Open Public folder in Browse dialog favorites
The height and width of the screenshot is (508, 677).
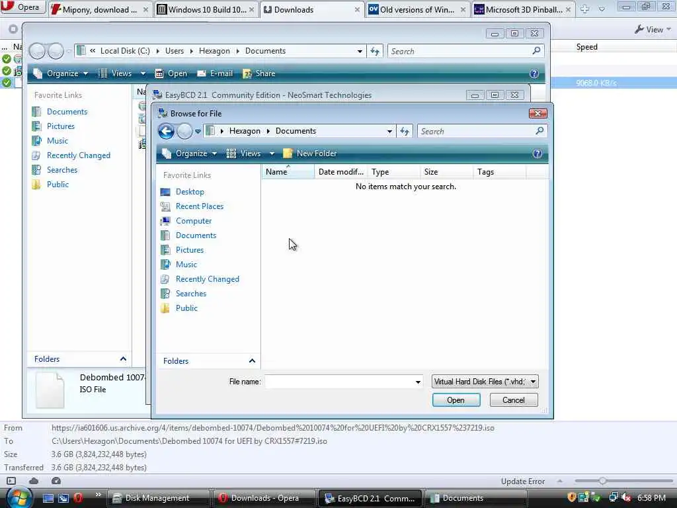(x=186, y=308)
